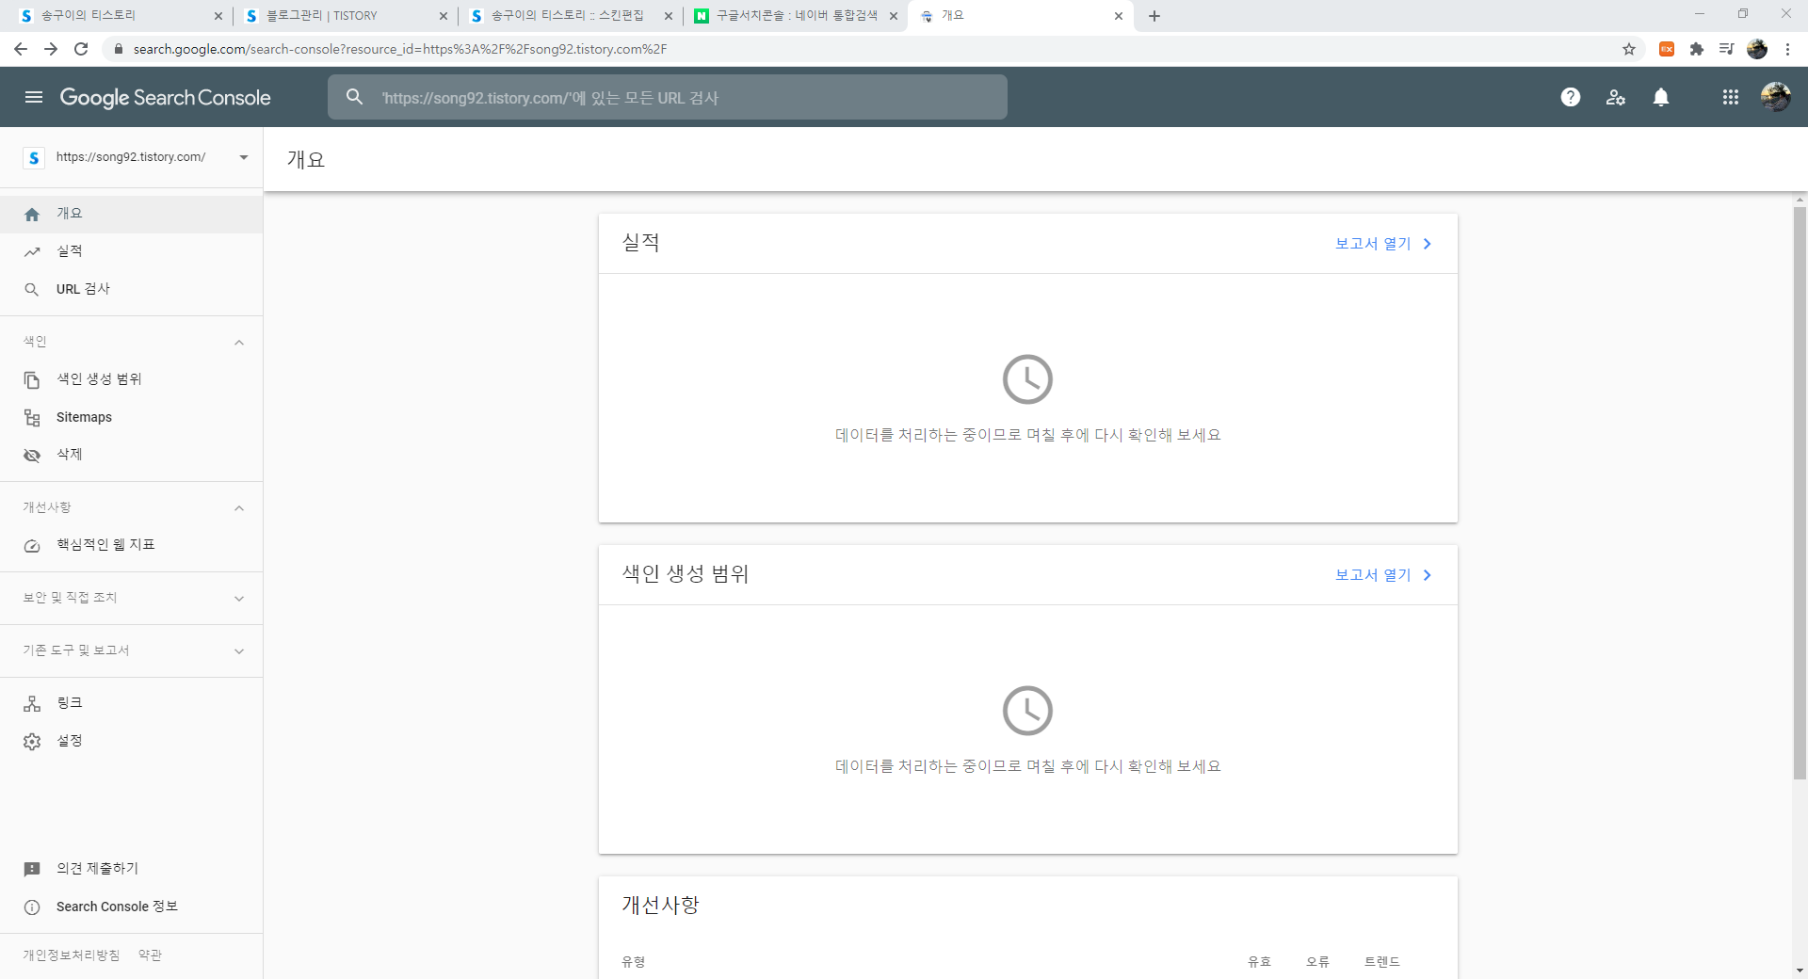Image resolution: width=1808 pixels, height=979 pixels.
Task: Click the search magnifier icon in URL bar
Action: (354, 97)
